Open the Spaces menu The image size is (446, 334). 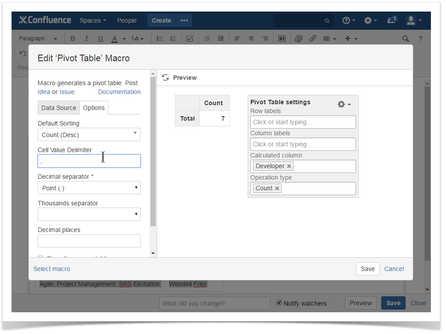pyautogui.click(x=93, y=20)
